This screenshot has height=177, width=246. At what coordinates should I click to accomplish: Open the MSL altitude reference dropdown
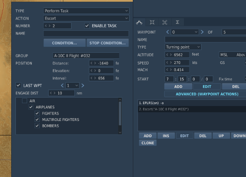tap(232, 55)
